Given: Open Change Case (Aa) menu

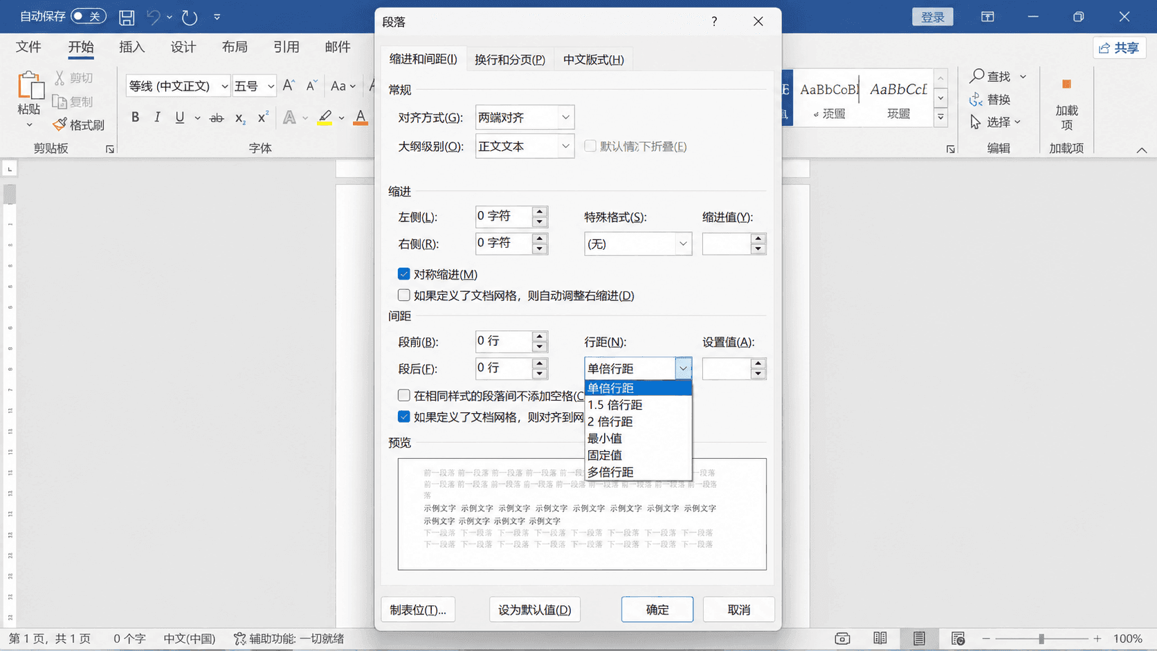Looking at the screenshot, I should (x=343, y=86).
